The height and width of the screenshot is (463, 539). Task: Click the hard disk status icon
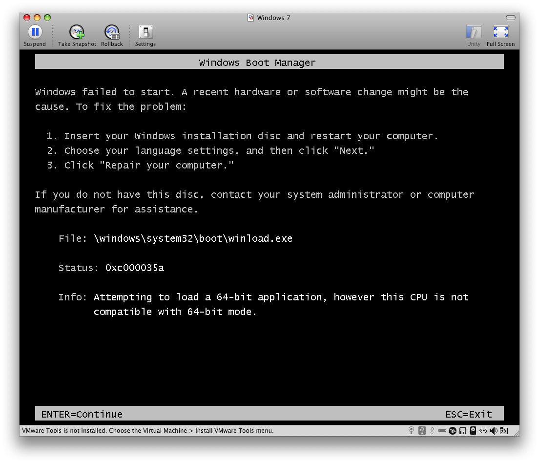pos(473,430)
